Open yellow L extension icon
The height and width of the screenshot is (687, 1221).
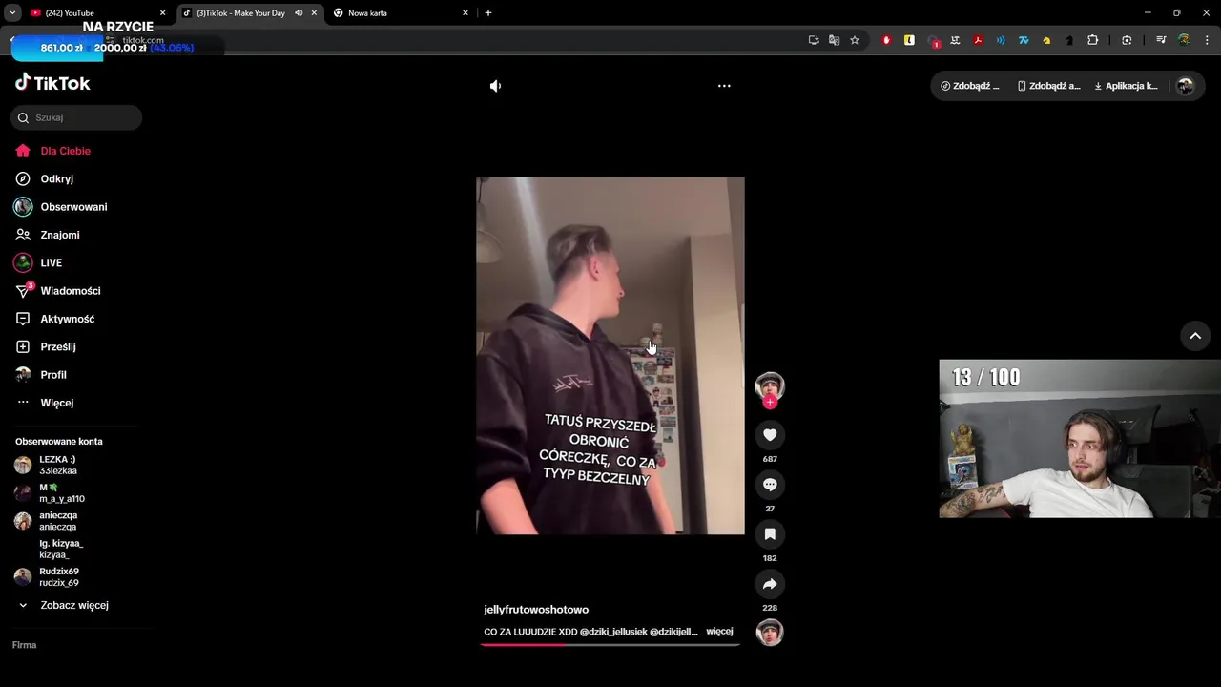coord(909,40)
